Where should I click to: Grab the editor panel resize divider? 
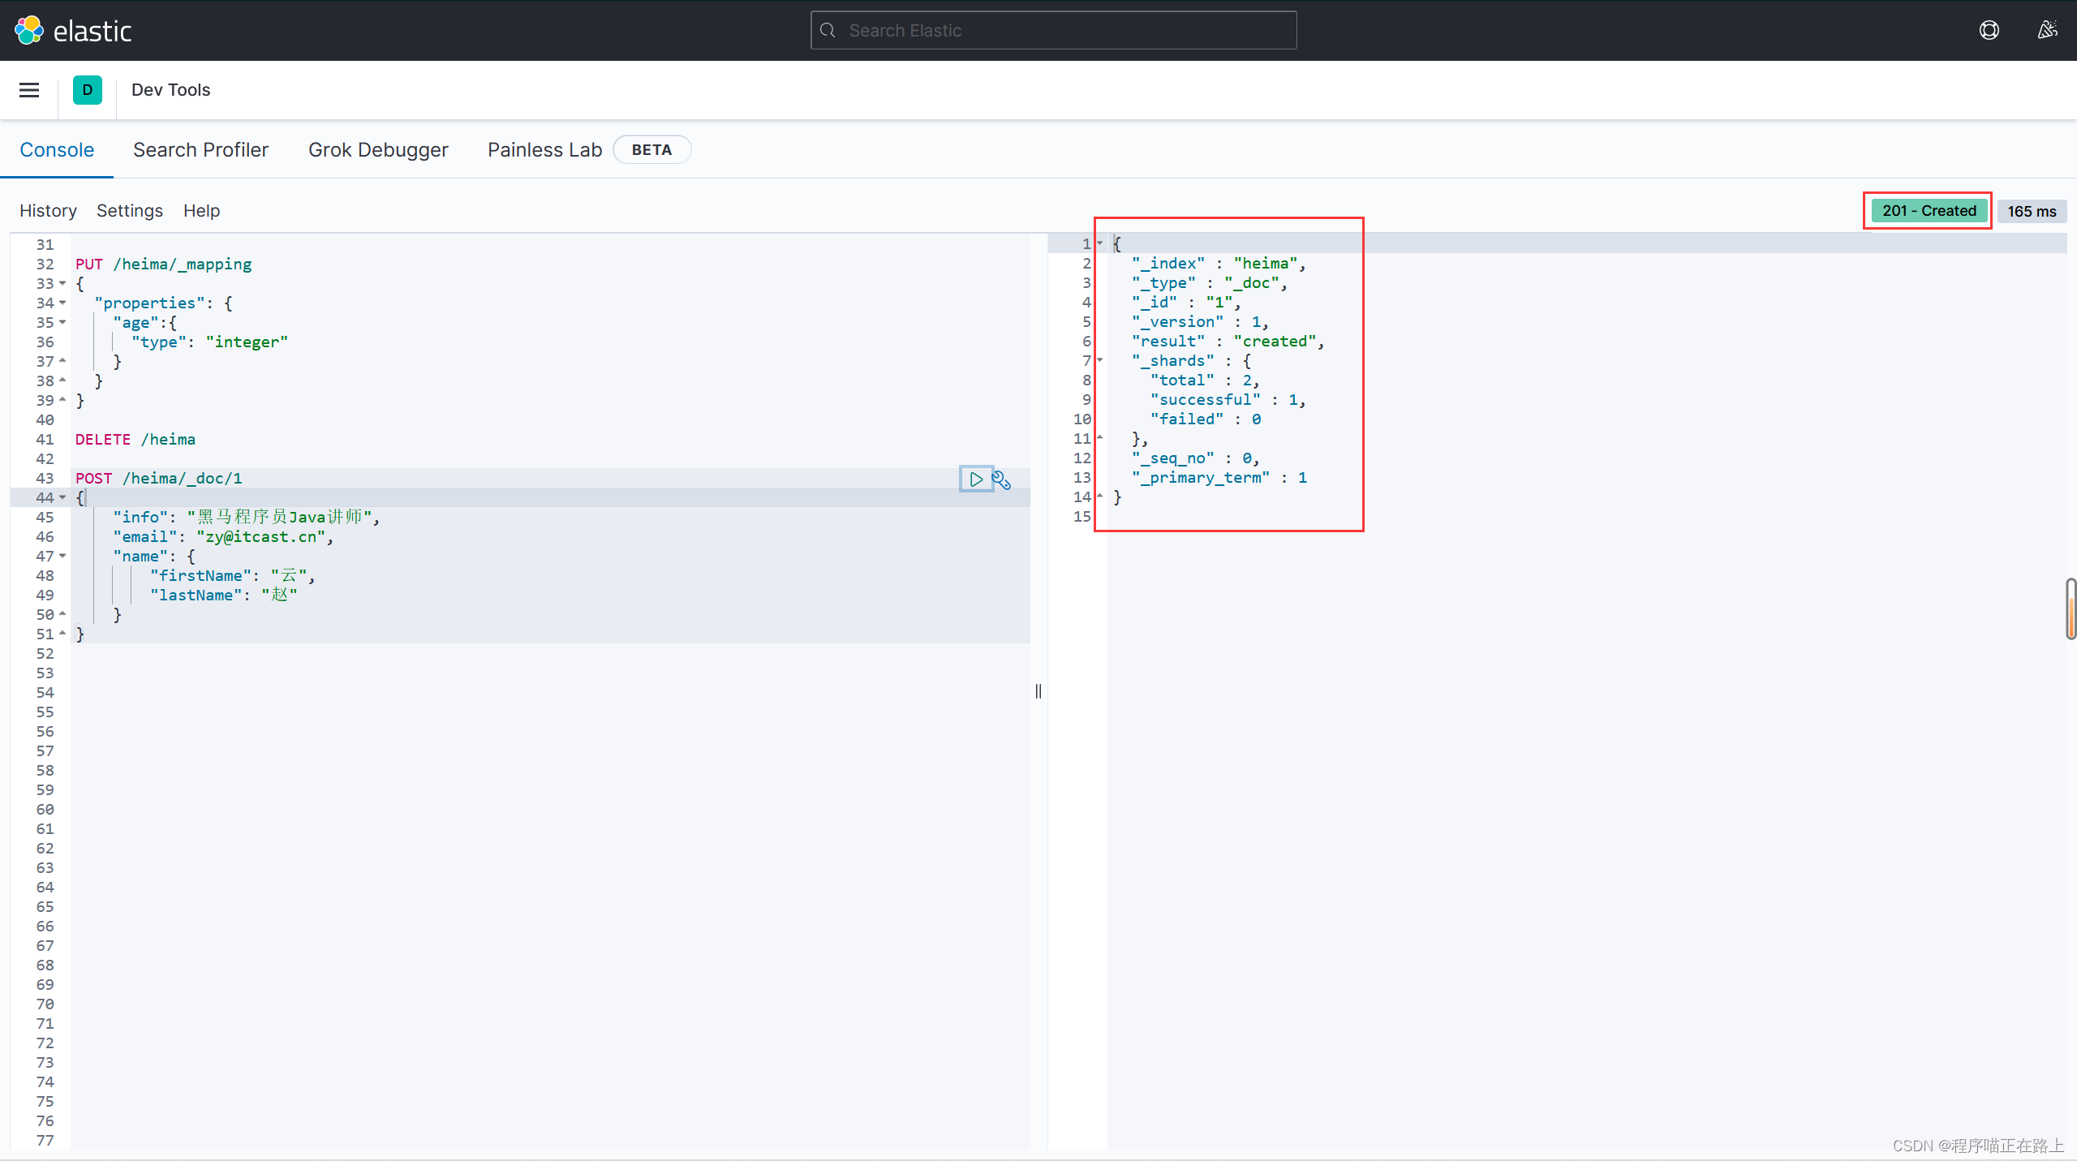[1038, 691]
